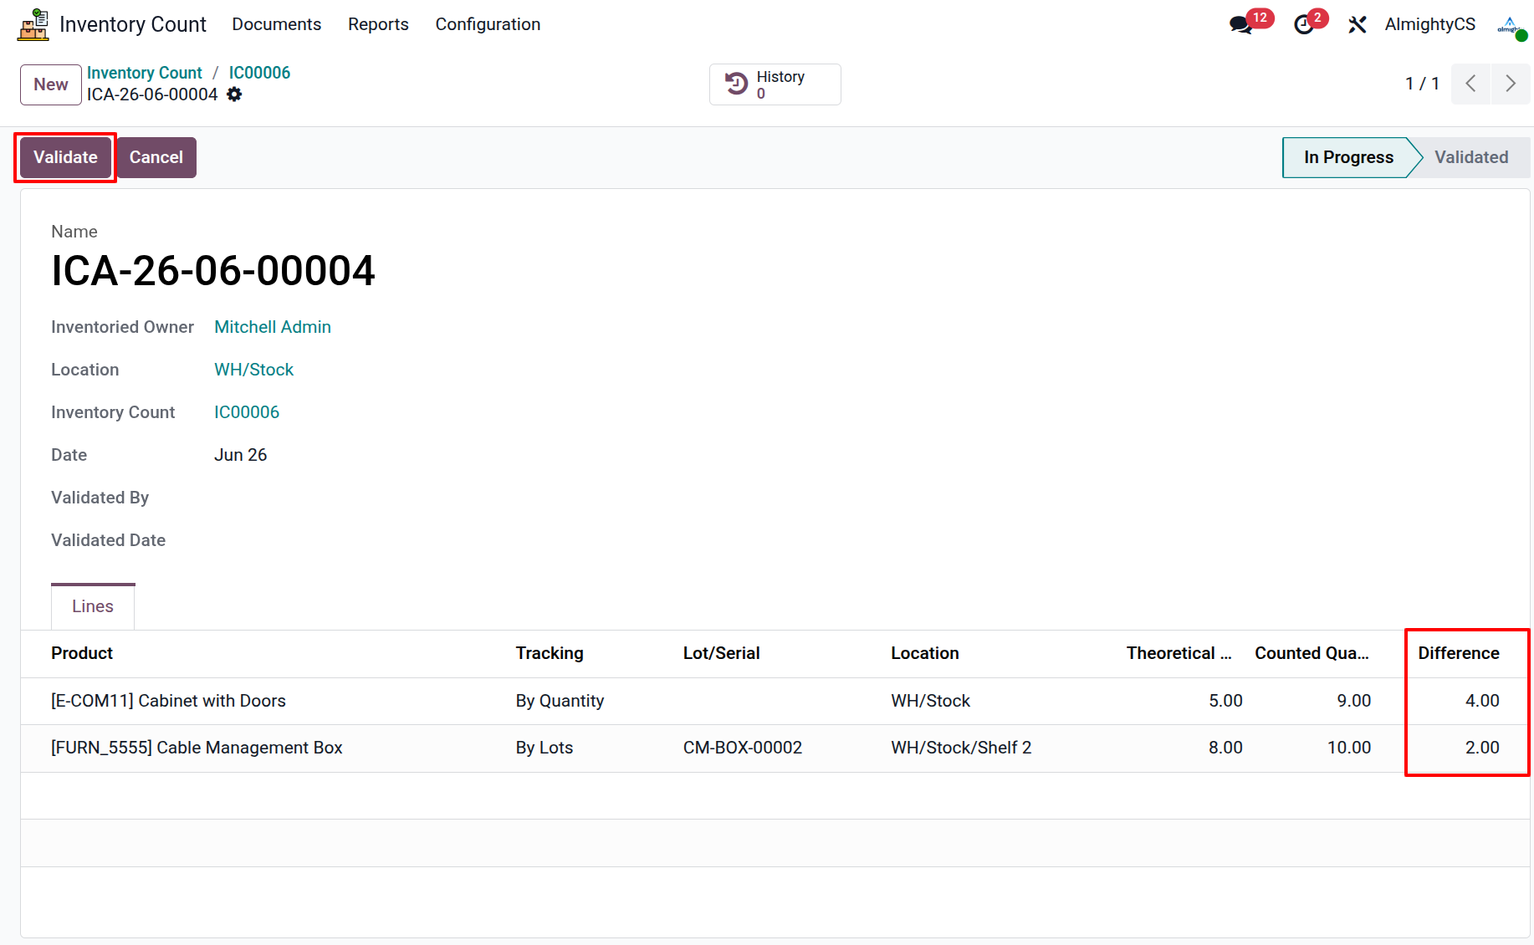Open the chat messages icon
1534x945 pixels.
click(1241, 24)
